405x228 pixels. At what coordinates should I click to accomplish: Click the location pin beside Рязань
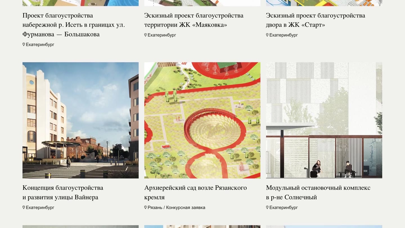[x=145, y=207]
